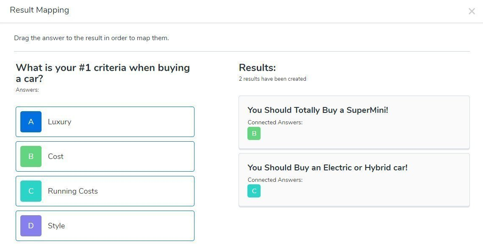Select the Luxury answer label

coord(59,122)
